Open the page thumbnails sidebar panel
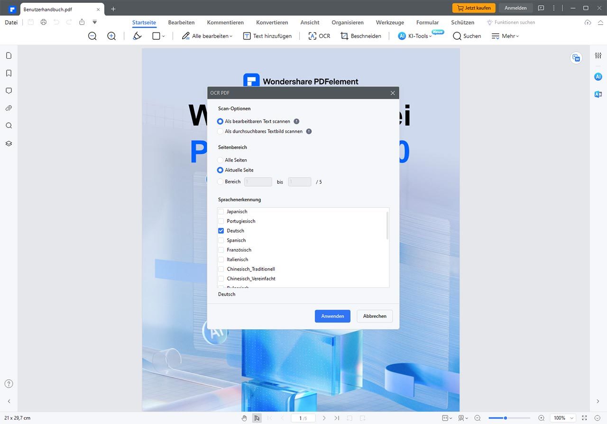607x424 pixels. (x=9, y=55)
